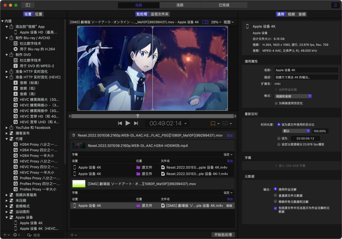Screen dimensions: 342x239
Task: Click the playhead on the preview timeline
Action: pos(138,116)
